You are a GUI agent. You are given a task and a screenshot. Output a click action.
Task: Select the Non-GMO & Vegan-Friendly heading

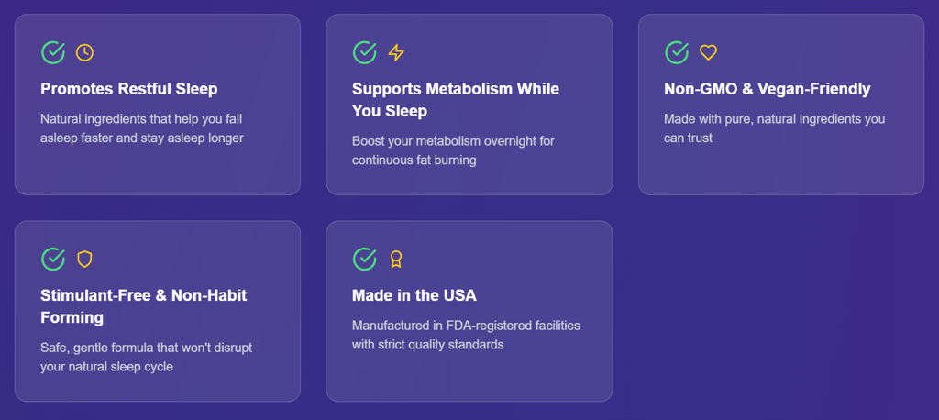pos(768,89)
